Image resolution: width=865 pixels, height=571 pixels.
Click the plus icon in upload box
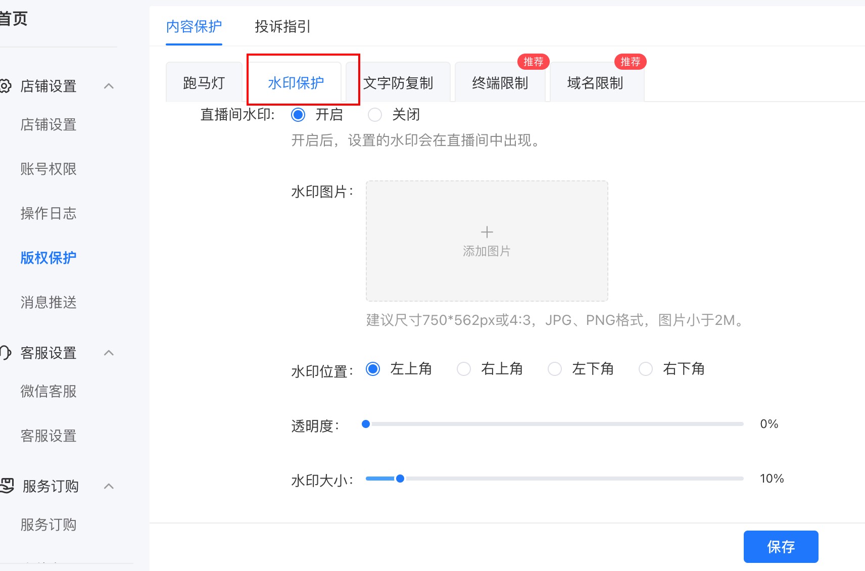(x=487, y=232)
